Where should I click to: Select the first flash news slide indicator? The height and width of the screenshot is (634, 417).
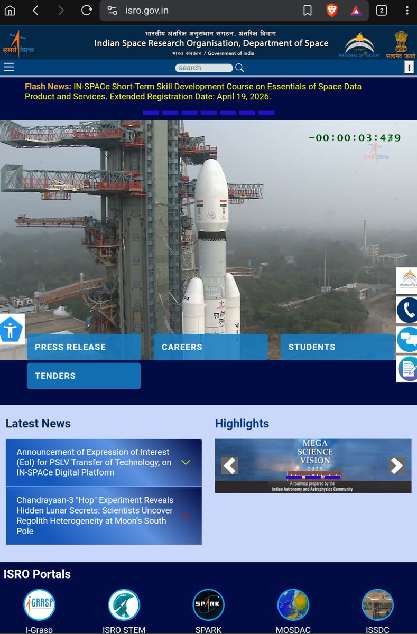pyautogui.click(x=151, y=113)
